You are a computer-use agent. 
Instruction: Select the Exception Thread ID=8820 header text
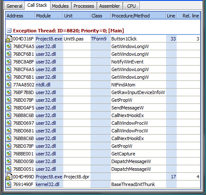point(68,31)
